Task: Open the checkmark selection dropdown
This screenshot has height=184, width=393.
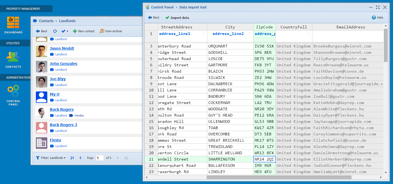Action: coord(65,31)
